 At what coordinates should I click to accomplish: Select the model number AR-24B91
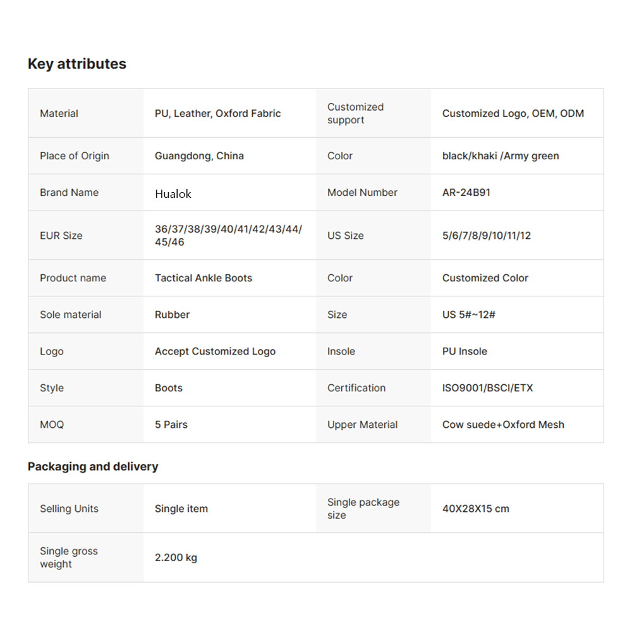point(466,193)
